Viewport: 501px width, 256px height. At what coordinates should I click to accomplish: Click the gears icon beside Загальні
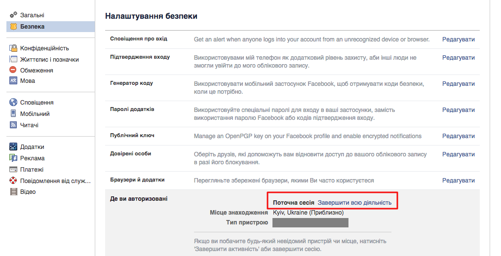13,15
